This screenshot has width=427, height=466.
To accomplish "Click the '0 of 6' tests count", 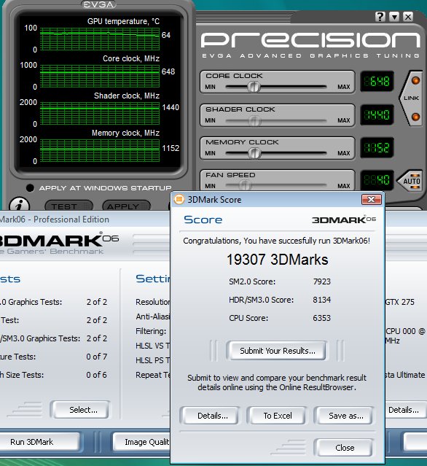I will click(97, 375).
